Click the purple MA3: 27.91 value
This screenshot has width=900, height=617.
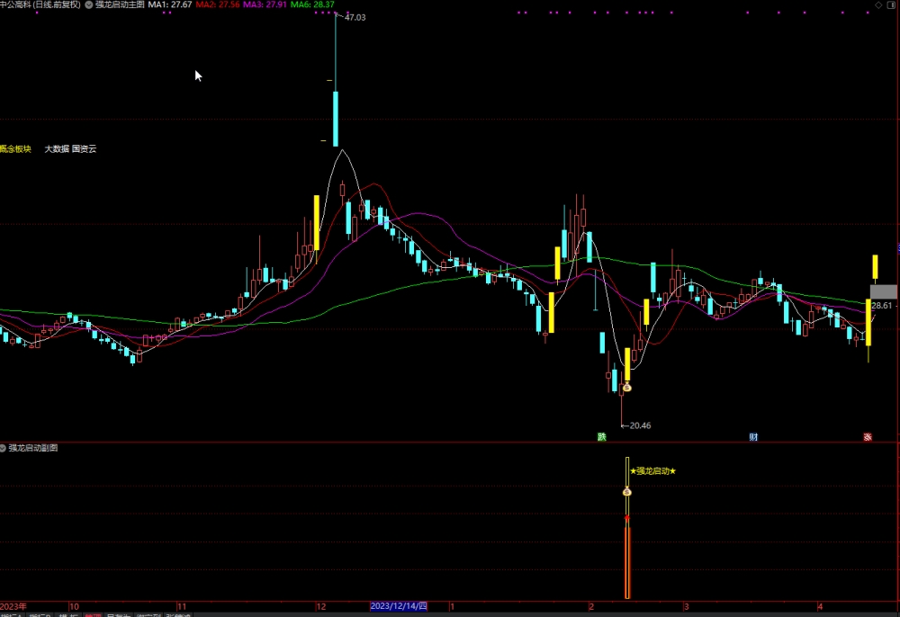tap(265, 4)
